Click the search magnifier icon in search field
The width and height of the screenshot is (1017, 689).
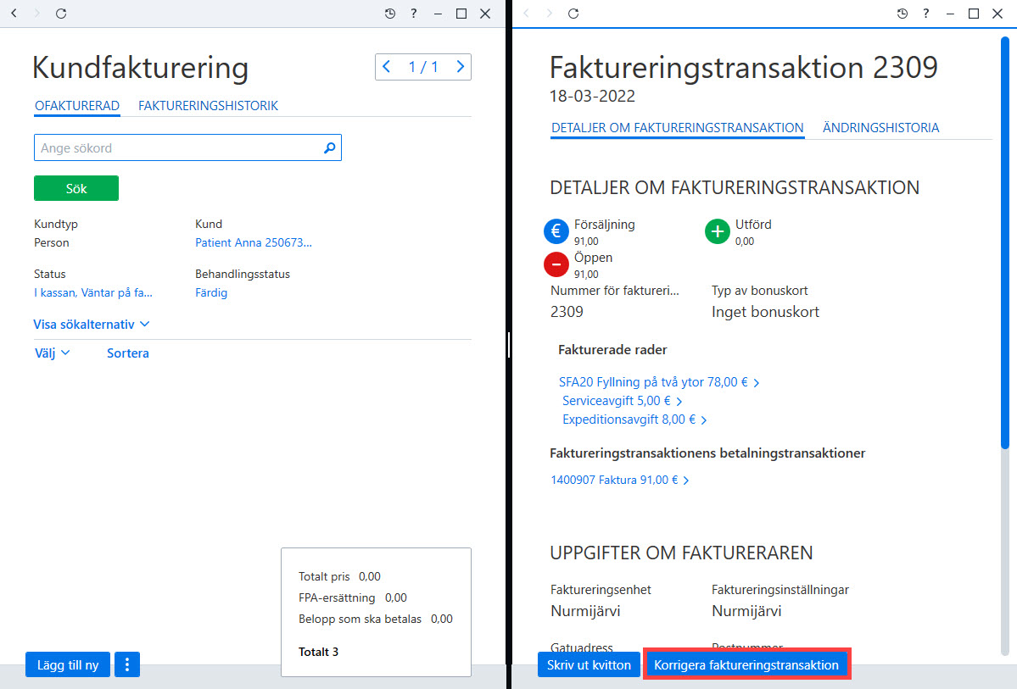329,147
